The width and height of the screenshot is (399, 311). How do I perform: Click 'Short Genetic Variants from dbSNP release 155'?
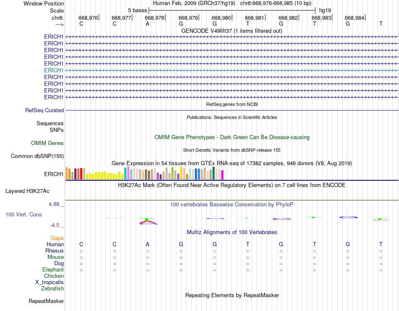[x=232, y=150]
